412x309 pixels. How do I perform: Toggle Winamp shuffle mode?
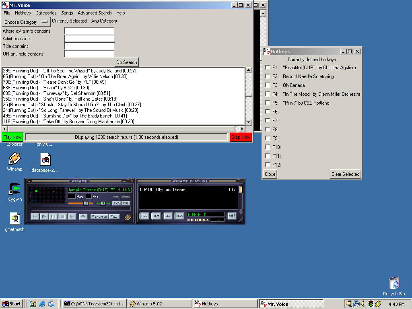click(x=99, y=216)
